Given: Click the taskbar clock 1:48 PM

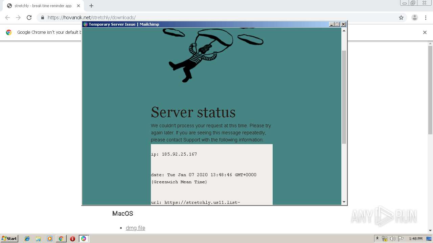Looking at the screenshot, I should [x=415, y=239].
